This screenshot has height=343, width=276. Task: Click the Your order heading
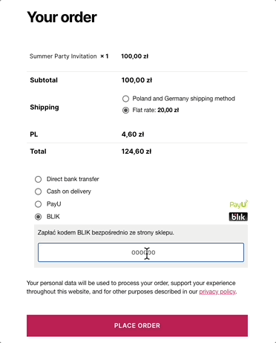pyautogui.click(x=62, y=17)
